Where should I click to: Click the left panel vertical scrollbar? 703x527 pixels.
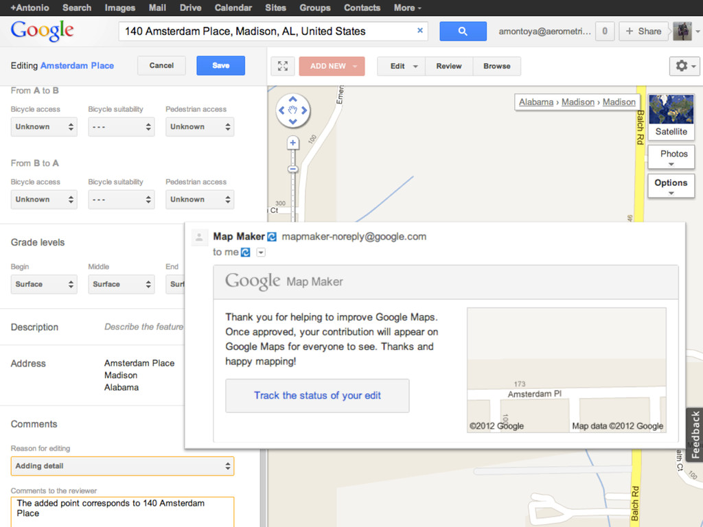(x=263, y=488)
